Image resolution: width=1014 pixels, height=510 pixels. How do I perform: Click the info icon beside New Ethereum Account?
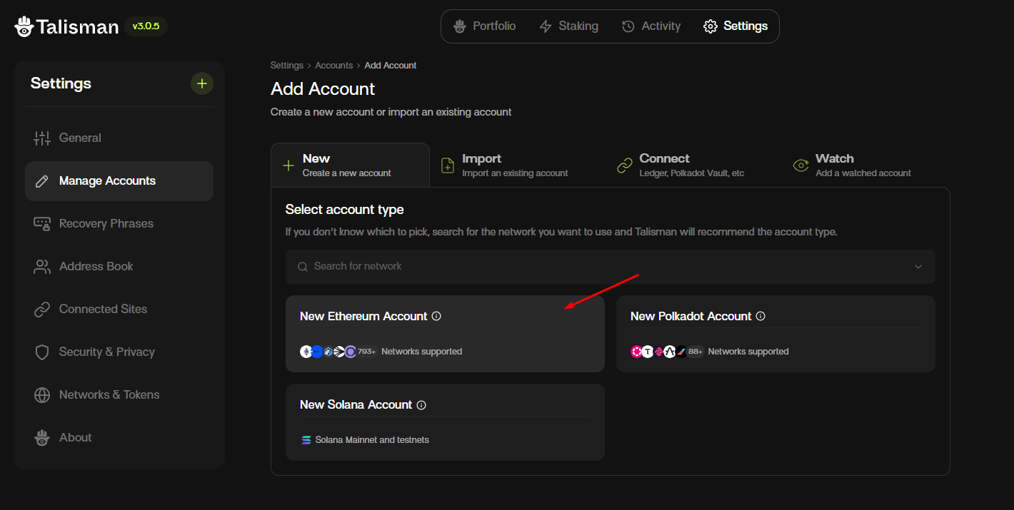click(436, 315)
